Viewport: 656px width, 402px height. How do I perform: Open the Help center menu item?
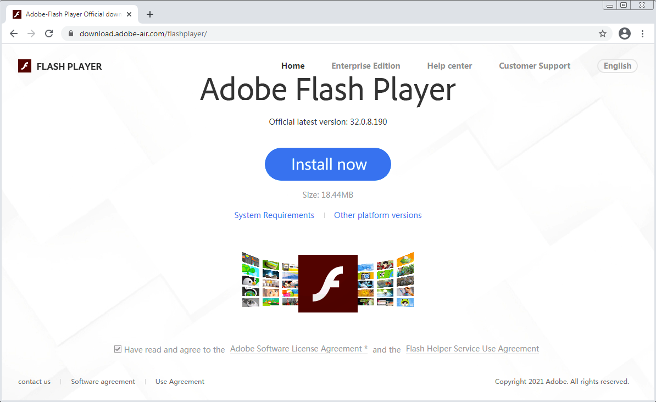click(x=449, y=66)
